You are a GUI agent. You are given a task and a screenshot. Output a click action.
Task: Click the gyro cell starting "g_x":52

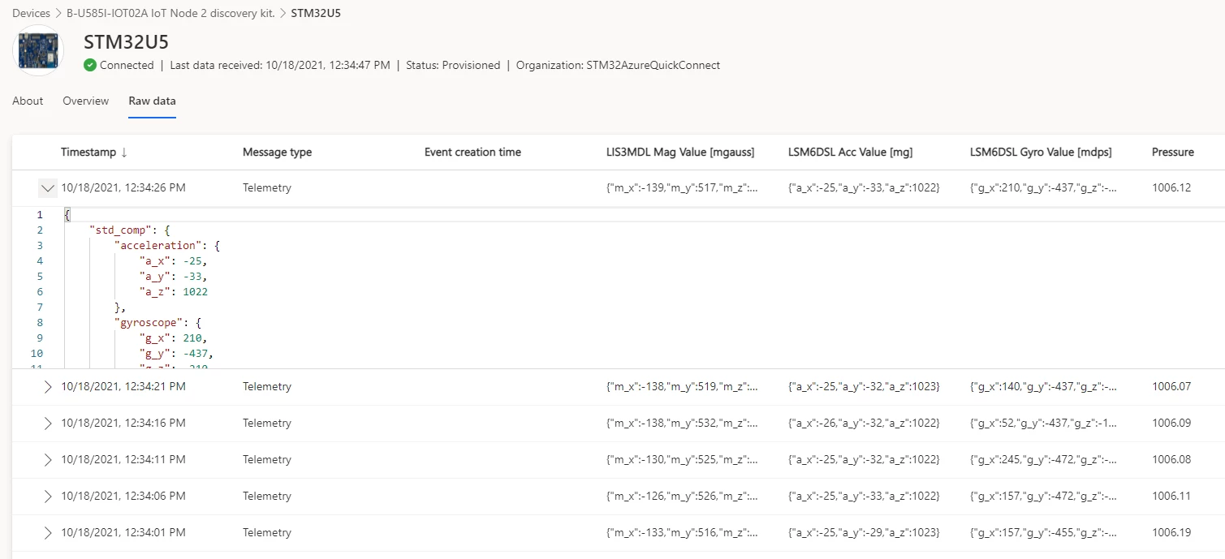pos(1043,424)
